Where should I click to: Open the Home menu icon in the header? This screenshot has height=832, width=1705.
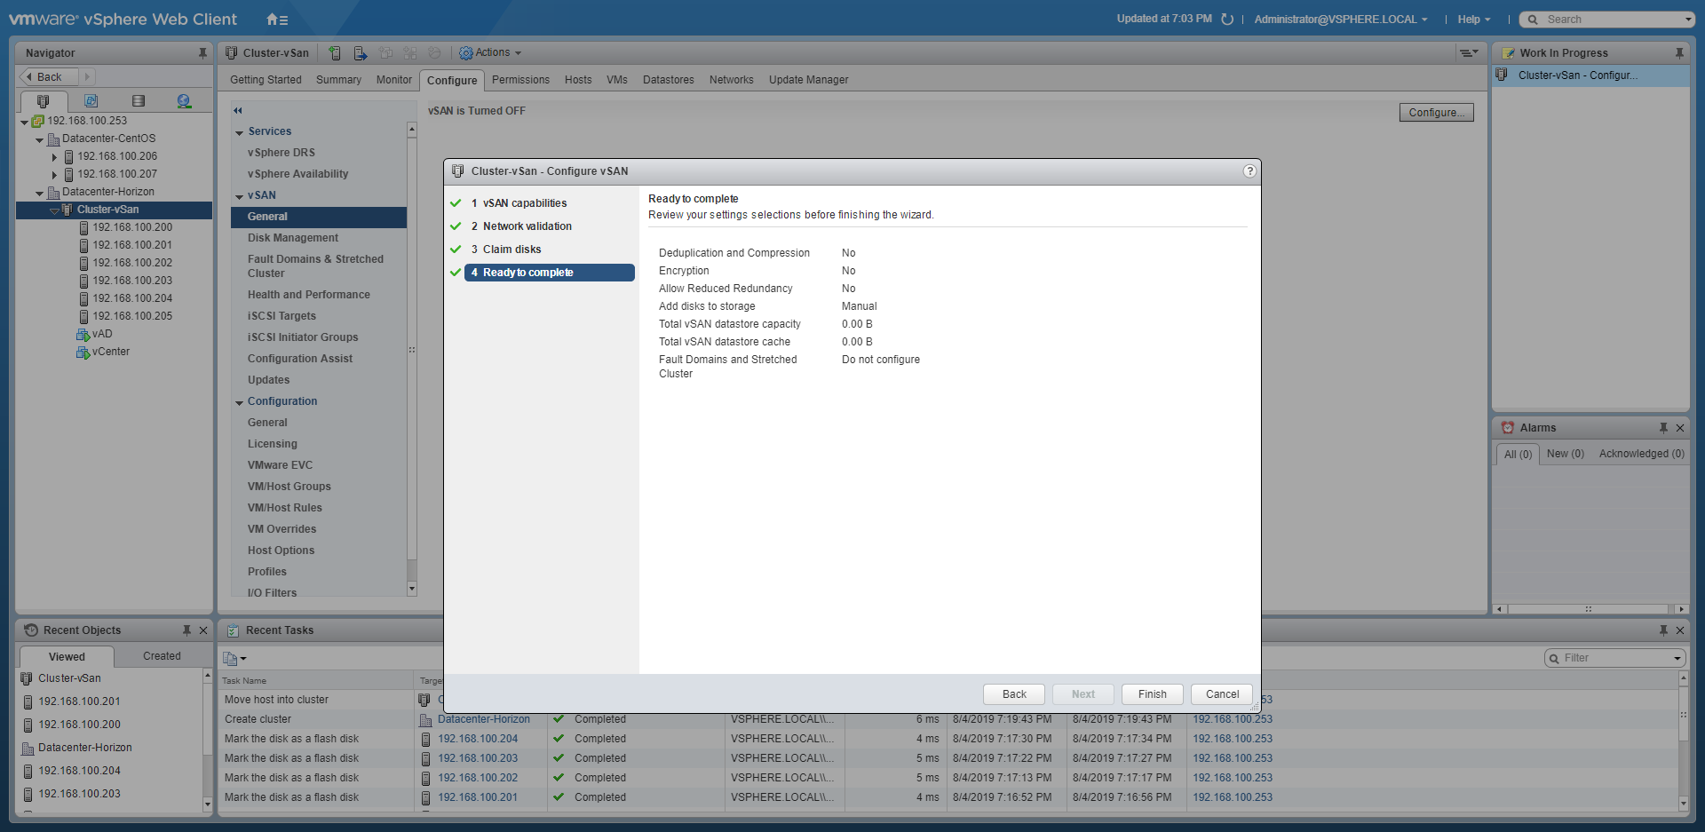[x=276, y=20]
